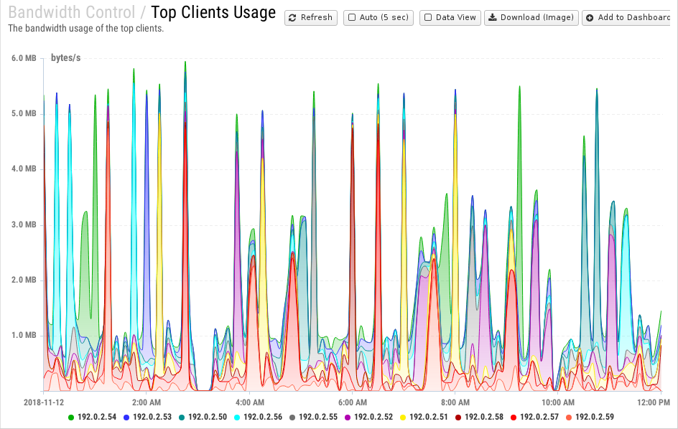Enable the Auto (5 sec) checkbox
This screenshot has width=678, height=429.
pyautogui.click(x=352, y=17)
